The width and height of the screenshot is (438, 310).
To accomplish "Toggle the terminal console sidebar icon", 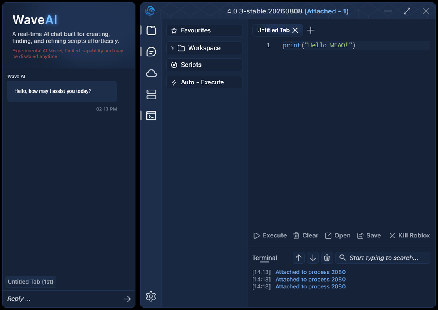I will (x=151, y=116).
